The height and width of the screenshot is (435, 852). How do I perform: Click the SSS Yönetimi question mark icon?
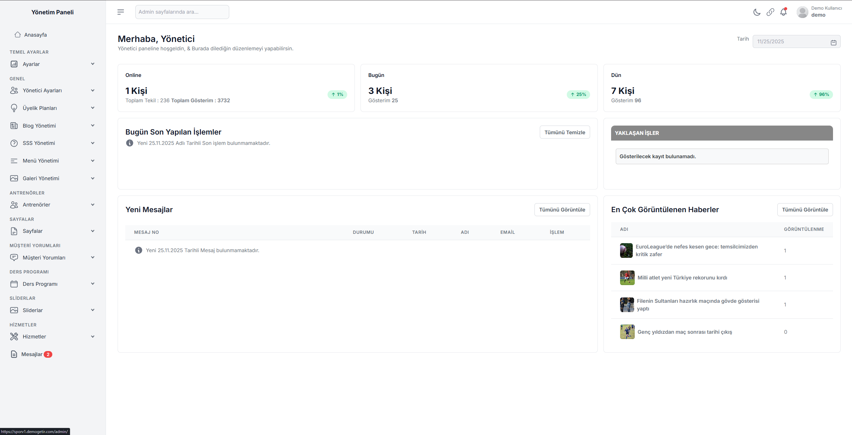pos(14,143)
